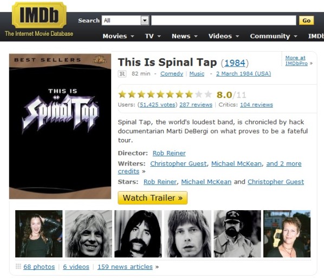Open the 159 news articles link
This screenshot has height=278, width=324.
125,267
